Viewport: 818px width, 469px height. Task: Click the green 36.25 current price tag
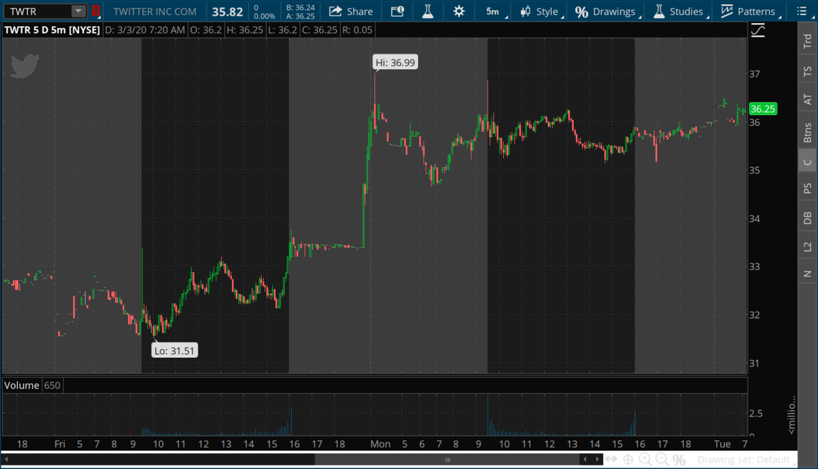[x=763, y=109]
